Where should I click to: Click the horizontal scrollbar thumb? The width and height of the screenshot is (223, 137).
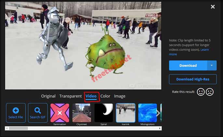click(x=18, y=128)
